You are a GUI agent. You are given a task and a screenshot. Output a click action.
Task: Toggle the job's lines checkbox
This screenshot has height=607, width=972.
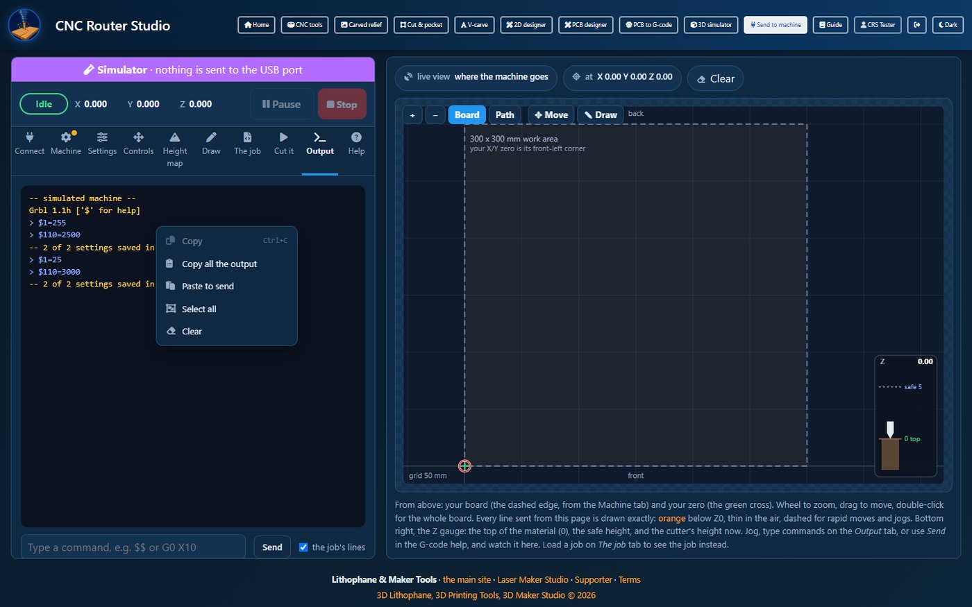click(303, 547)
